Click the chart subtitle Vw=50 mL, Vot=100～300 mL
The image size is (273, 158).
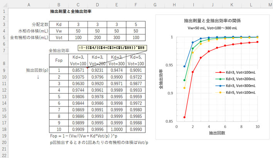212,28
